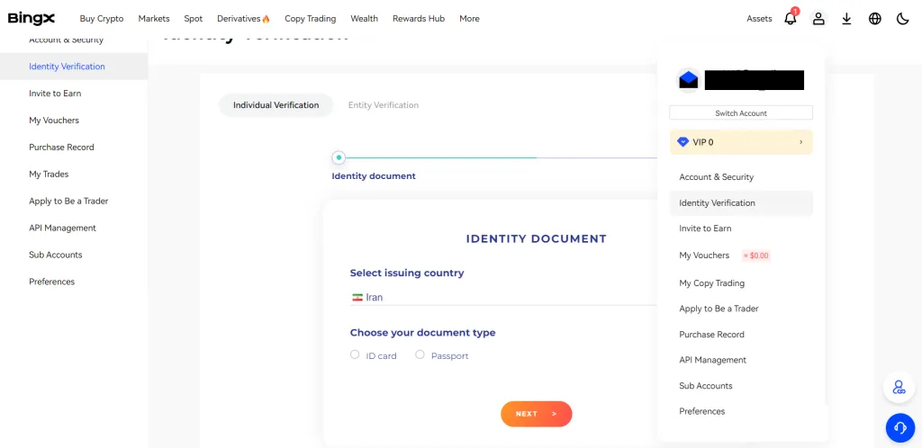Click the Derivatives fire icon

[x=266, y=19]
